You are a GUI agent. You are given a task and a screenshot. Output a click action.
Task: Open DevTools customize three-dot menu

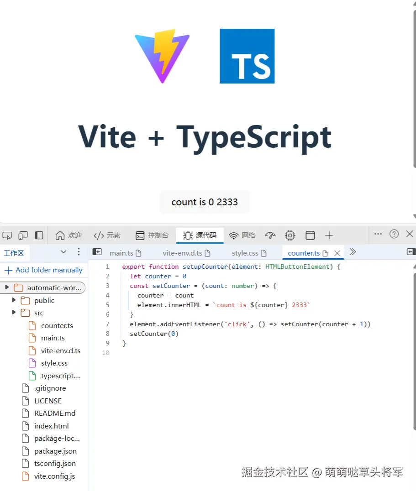378,234
